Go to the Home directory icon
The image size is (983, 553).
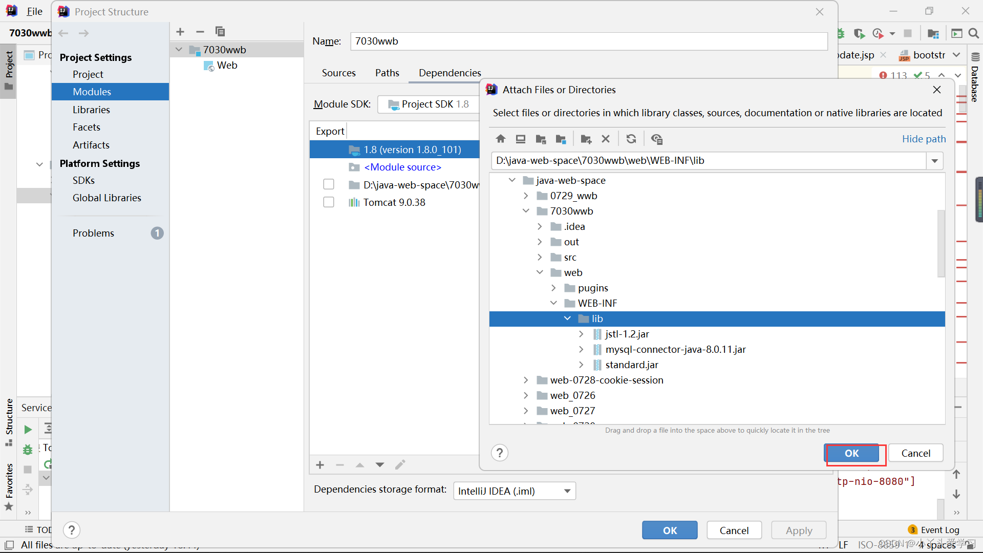[x=501, y=139]
